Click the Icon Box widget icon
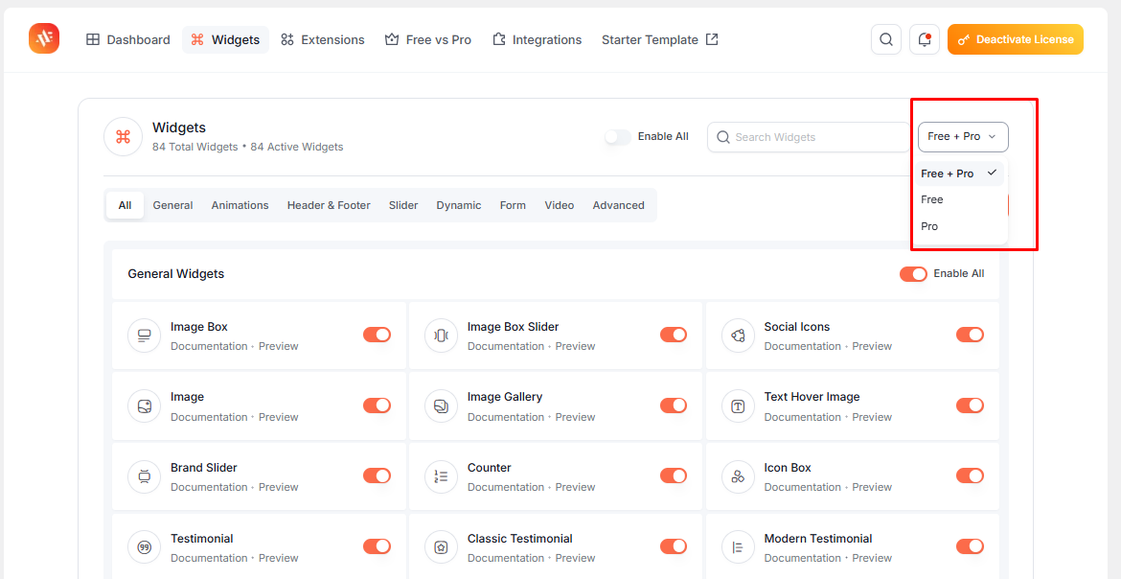The image size is (1121, 579). click(x=738, y=475)
